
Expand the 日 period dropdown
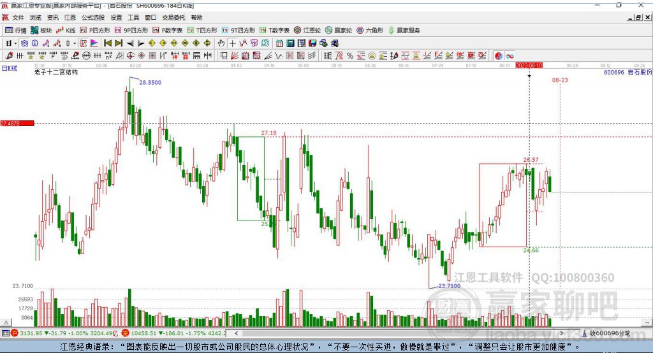(x=15, y=43)
